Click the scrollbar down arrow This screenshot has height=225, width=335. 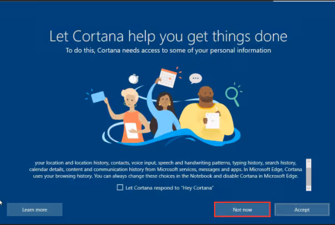[x=308, y=188]
